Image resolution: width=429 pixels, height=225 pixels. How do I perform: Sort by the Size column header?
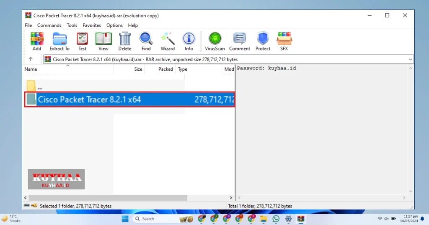(129, 69)
